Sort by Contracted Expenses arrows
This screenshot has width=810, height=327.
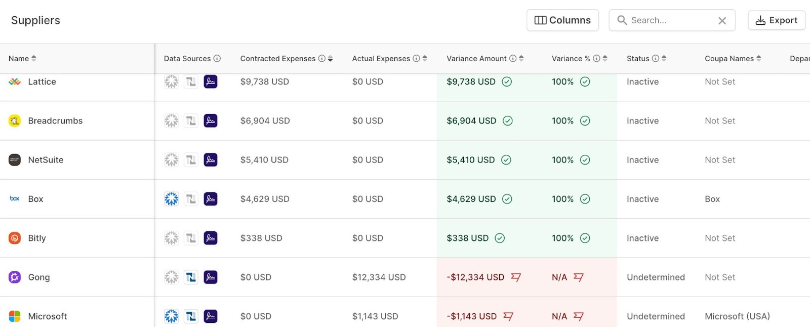330,59
